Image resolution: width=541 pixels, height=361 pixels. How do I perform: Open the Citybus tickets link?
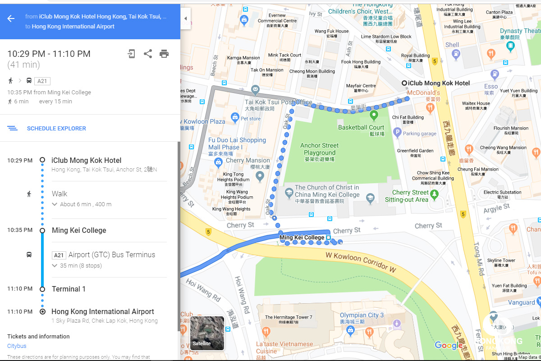click(17, 346)
